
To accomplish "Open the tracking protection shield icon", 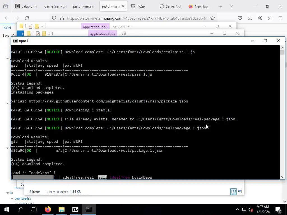I will coord(54,18).
